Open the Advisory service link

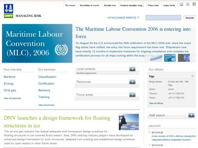44,90
